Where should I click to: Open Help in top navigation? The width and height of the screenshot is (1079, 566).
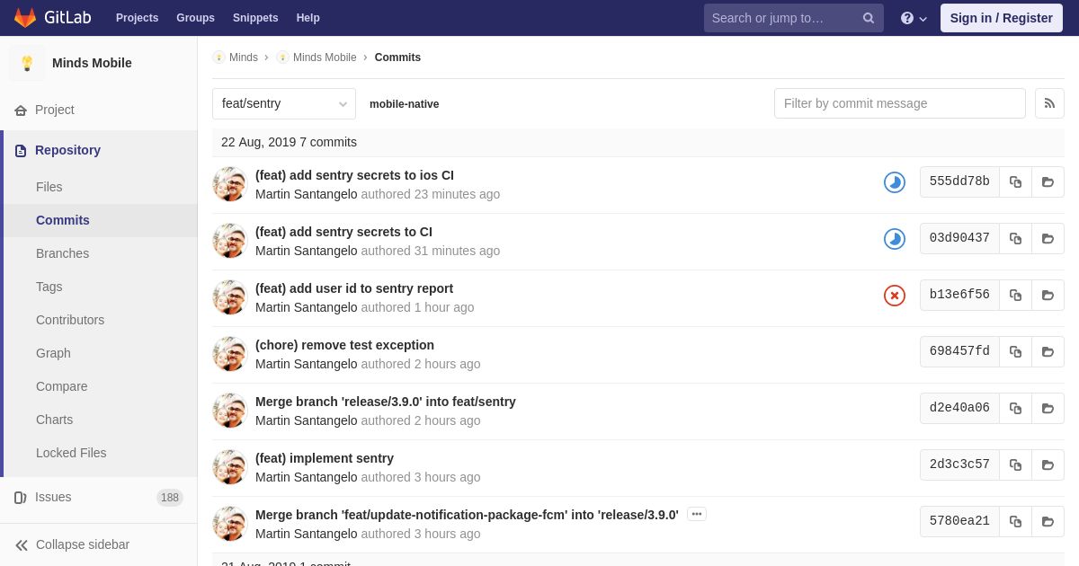308,18
